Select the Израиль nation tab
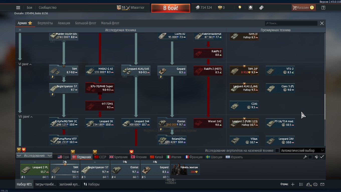341x192 pixels. tap(234, 157)
